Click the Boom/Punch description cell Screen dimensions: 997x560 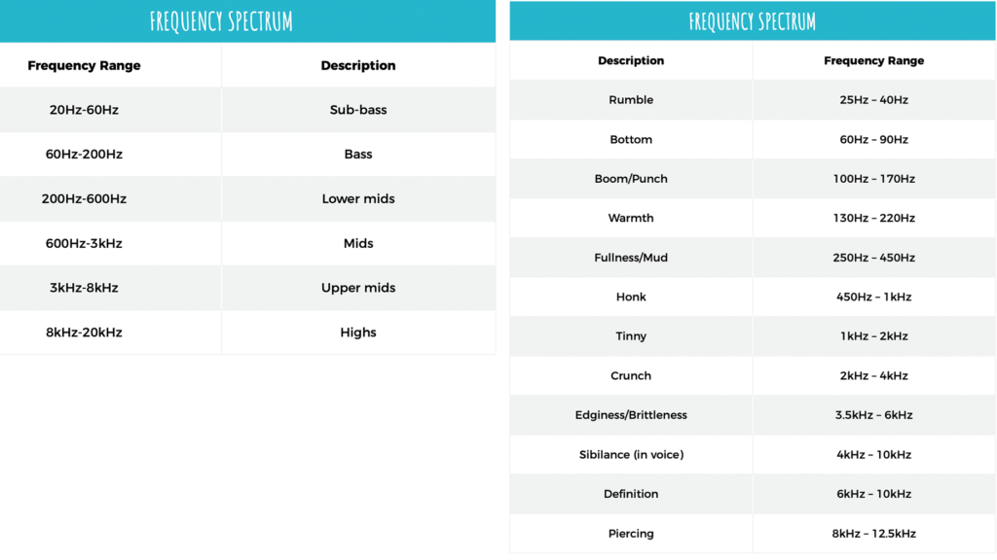point(631,179)
